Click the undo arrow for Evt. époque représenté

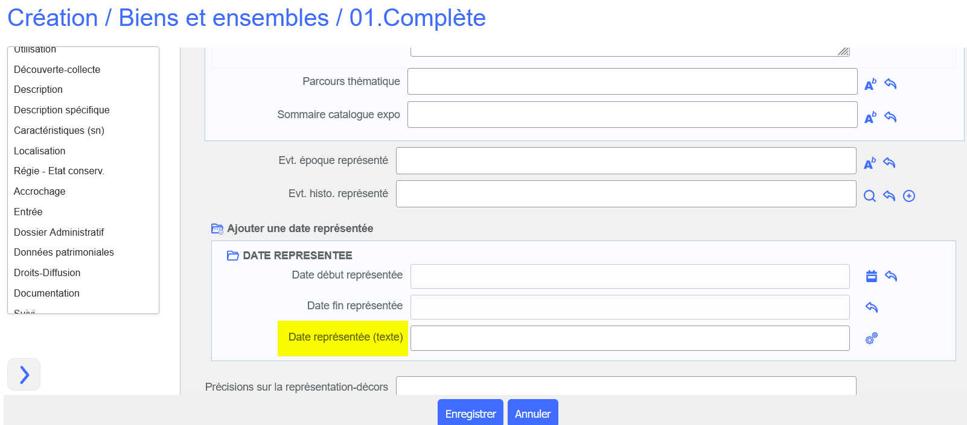pos(889,163)
